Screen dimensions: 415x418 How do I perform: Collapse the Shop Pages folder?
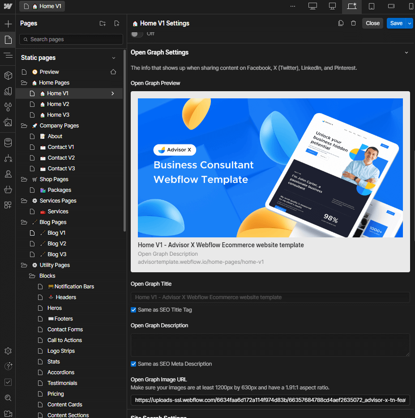coord(24,179)
